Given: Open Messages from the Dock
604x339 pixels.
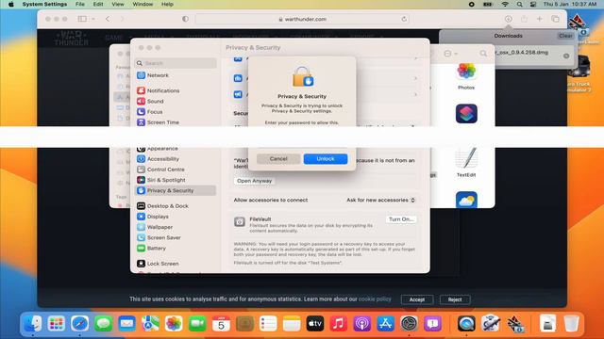Looking at the screenshot, I should click(x=103, y=324).
